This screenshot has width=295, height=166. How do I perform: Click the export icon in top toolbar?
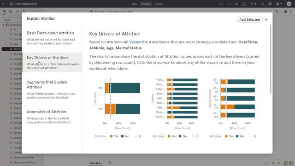270,4
